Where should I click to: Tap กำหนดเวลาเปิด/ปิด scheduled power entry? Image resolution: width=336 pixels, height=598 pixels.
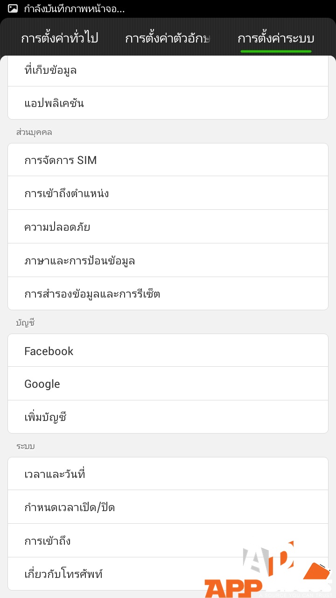coord(168,507)
